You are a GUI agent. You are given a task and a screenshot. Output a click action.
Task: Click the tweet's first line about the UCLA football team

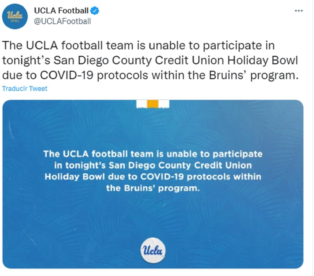[x=138, y=45]
